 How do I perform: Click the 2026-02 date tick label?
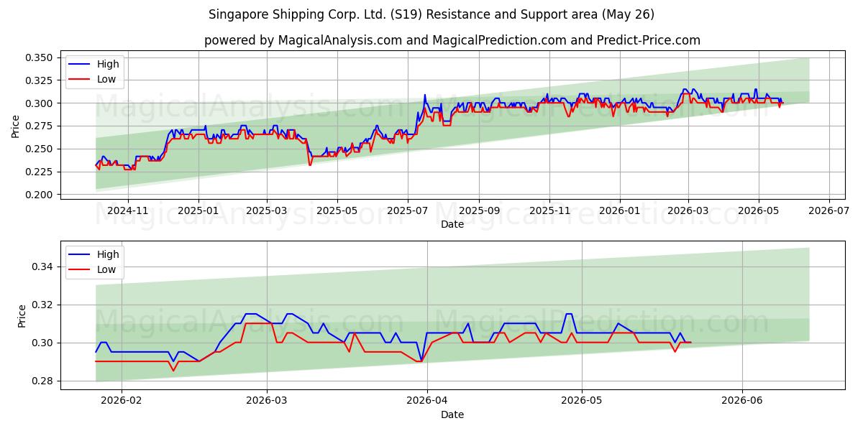coord(122,401)
